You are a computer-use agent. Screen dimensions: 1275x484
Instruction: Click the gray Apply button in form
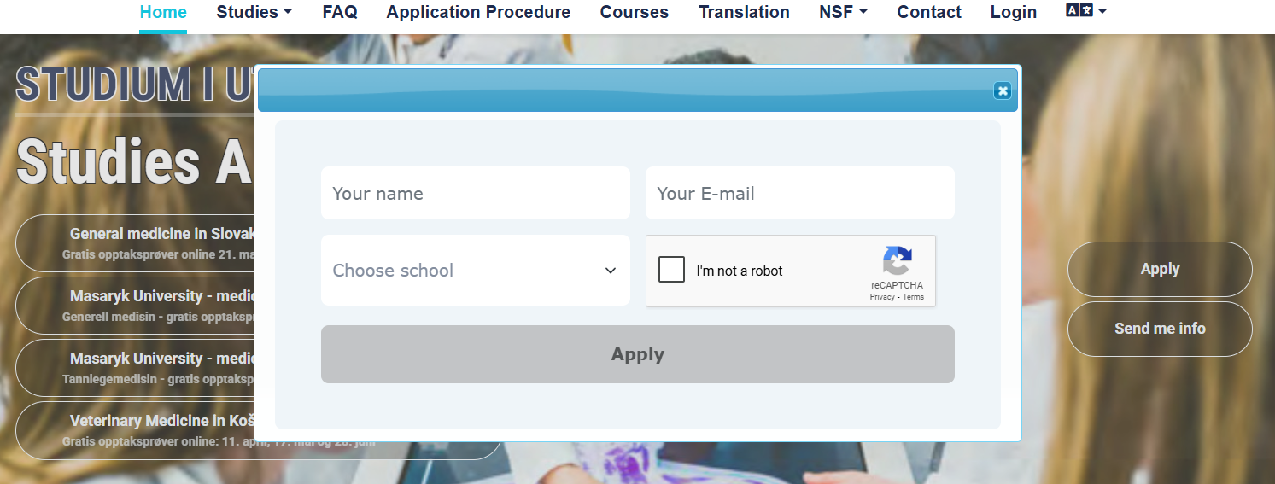[x=638, y=354]
